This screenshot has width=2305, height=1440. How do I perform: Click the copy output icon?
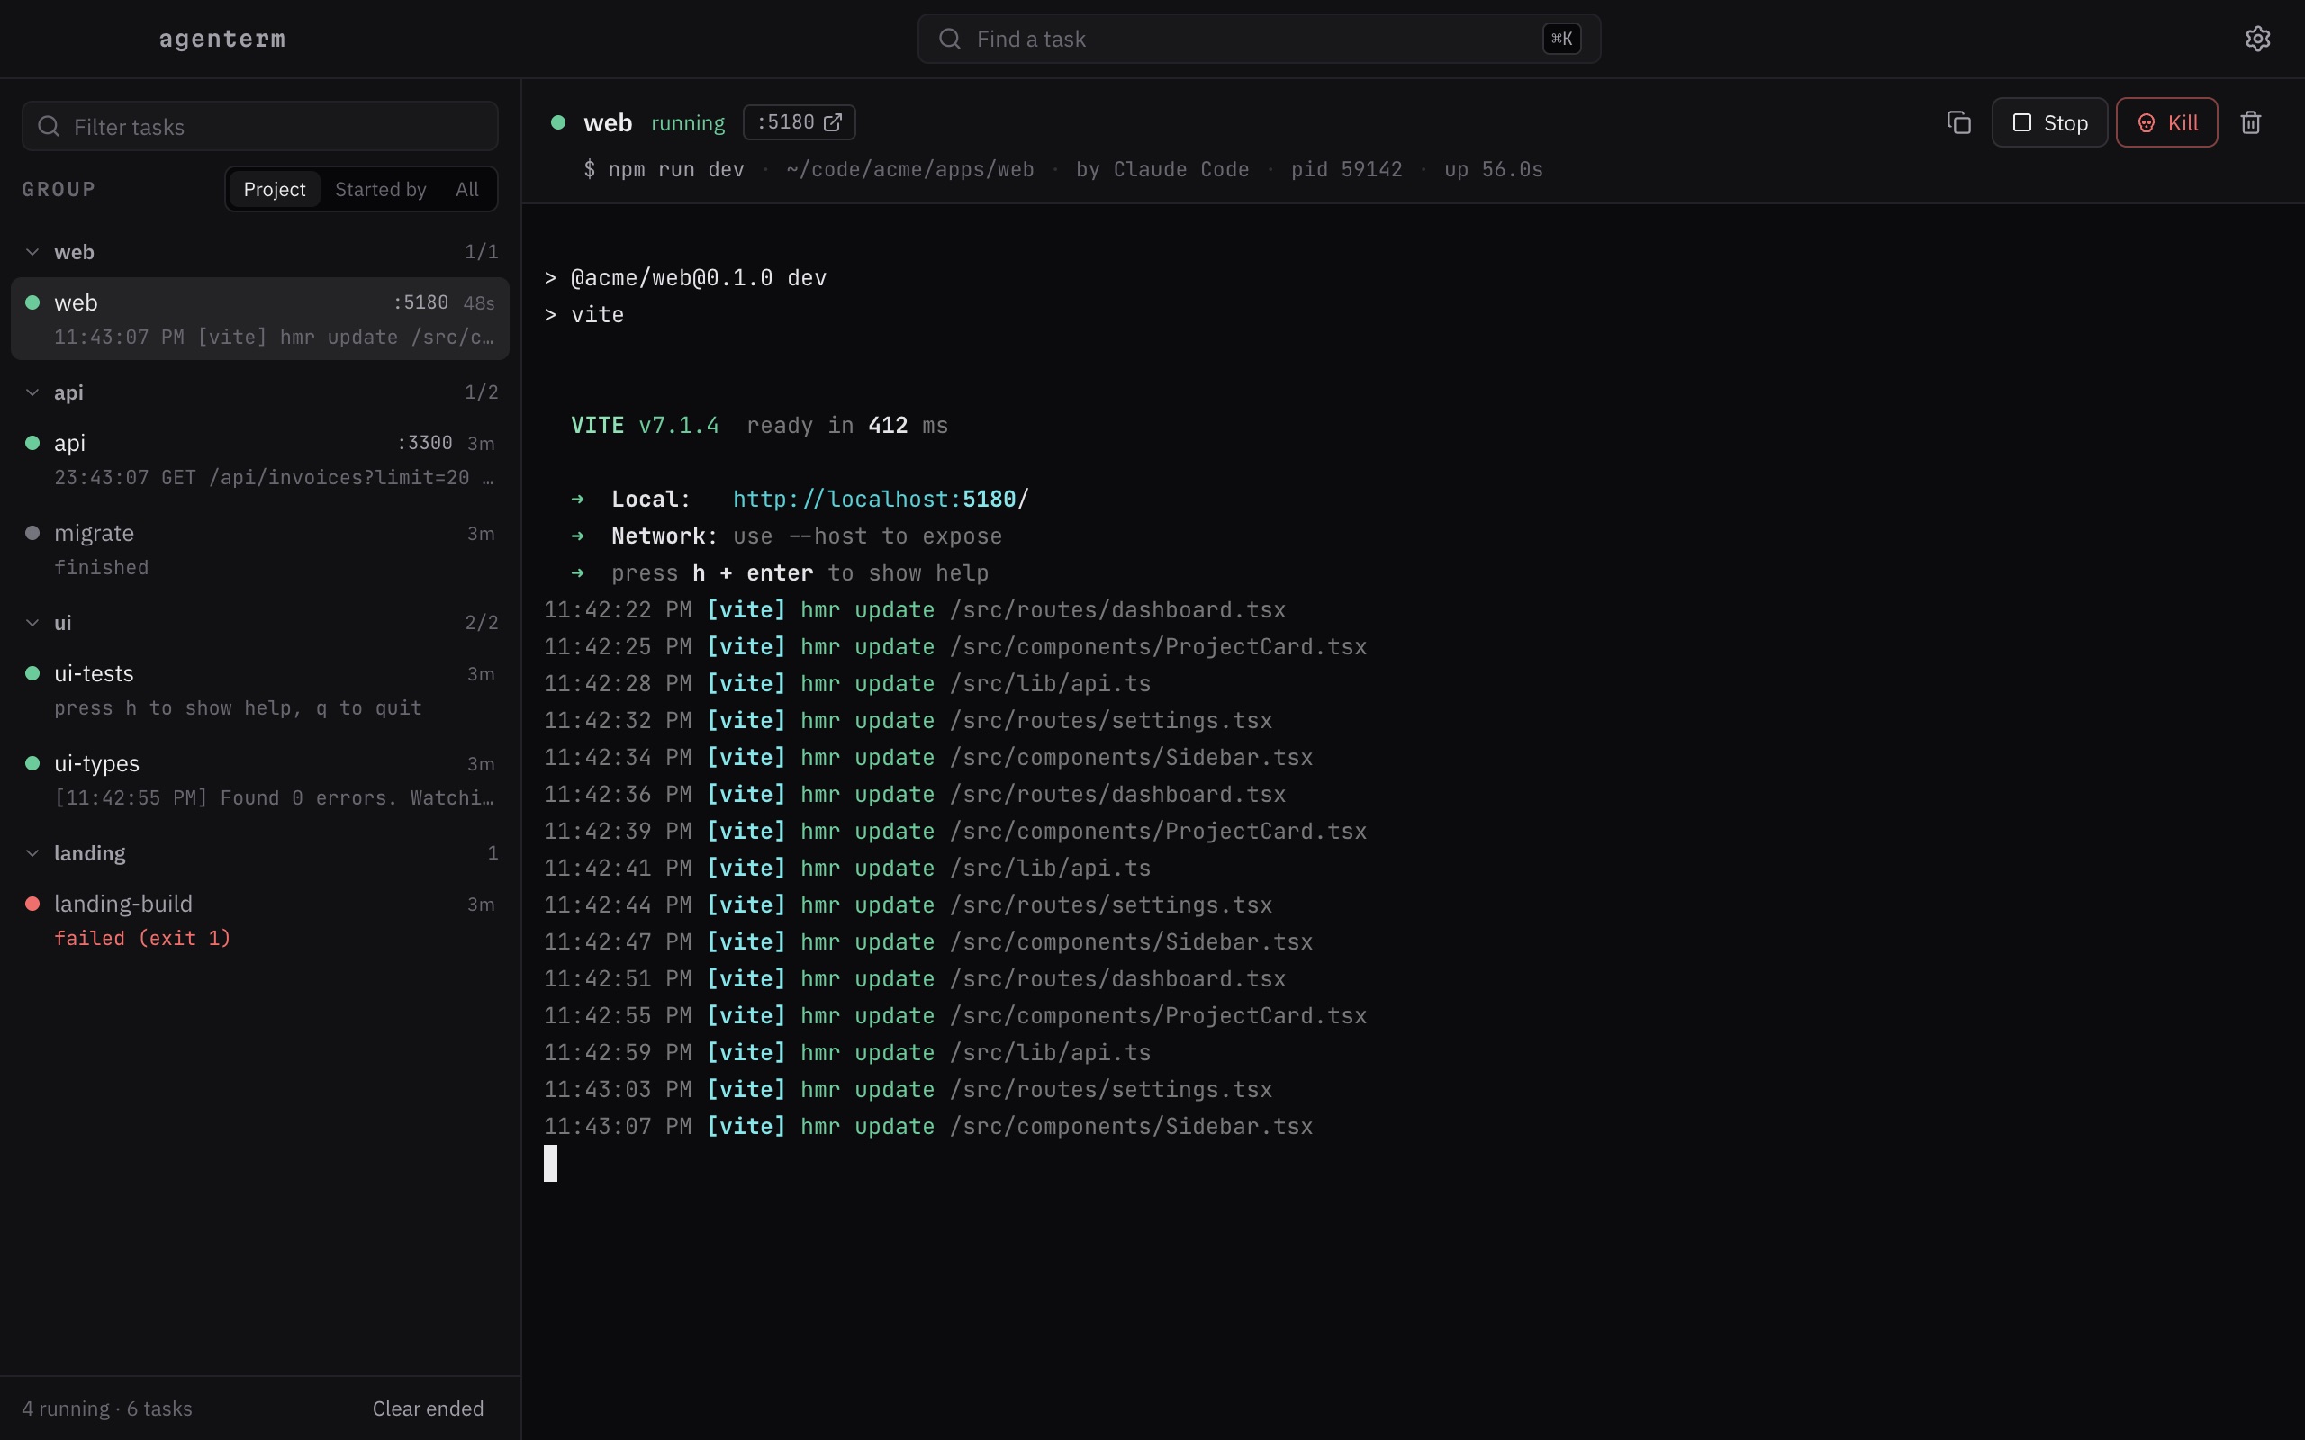1958,123
